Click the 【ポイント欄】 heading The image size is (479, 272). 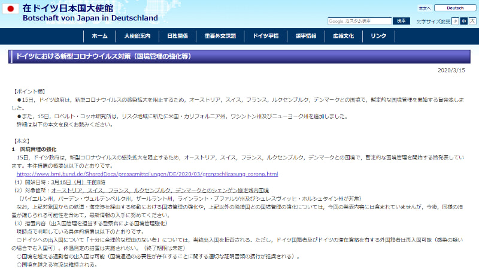point(29,92)
